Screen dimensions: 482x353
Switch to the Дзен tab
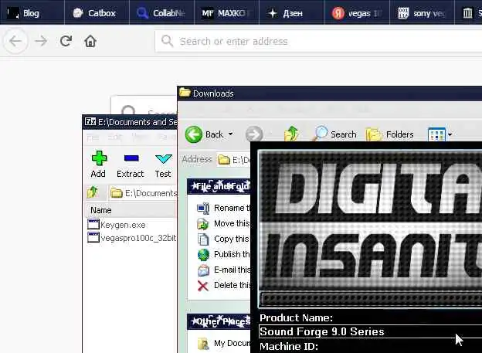point(292,13)
